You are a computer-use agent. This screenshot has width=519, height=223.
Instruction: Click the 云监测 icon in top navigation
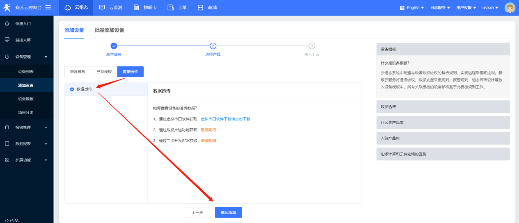pyautogui.click(x=102, y=7)
